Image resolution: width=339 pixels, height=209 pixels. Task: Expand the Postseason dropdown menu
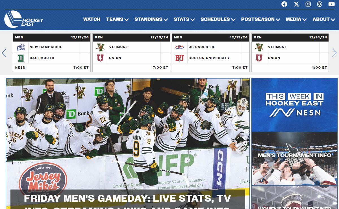point(260,19)
